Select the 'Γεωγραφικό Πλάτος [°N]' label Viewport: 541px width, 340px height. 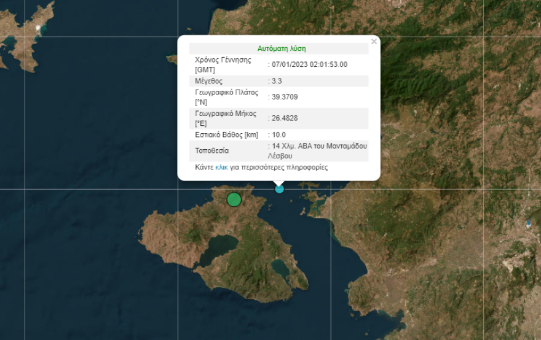click(x=226, y=97)
